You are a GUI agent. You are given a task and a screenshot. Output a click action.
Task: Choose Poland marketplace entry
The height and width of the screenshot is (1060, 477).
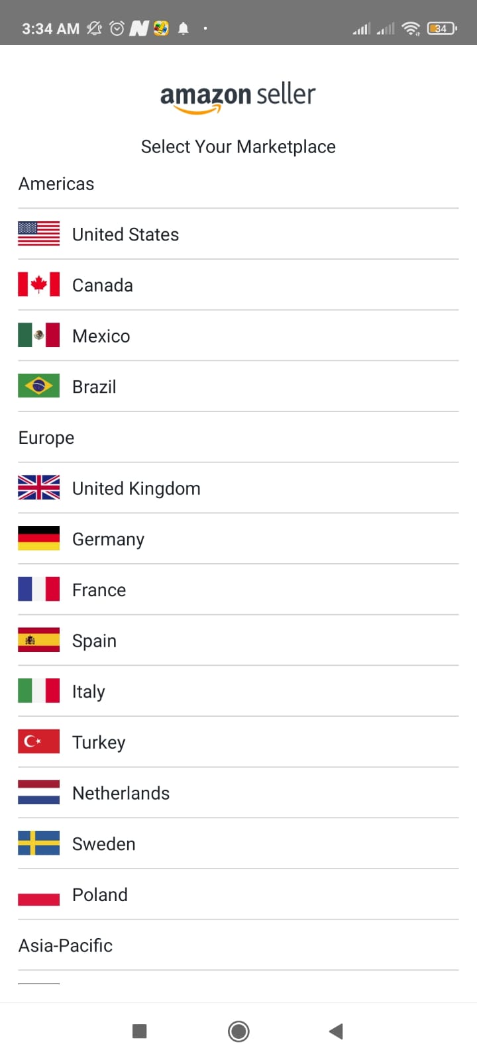pos(238,894)
